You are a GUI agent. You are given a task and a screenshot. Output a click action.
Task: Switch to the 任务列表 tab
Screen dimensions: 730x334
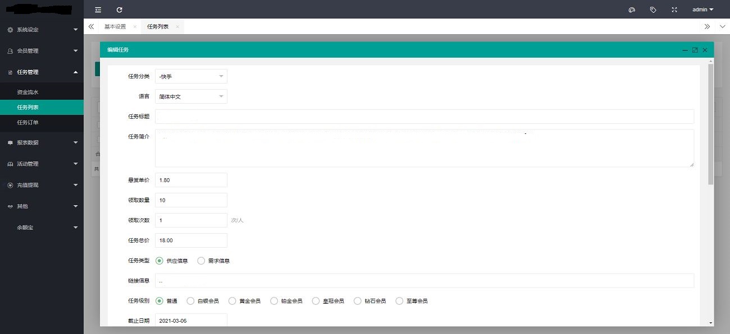click(158, 26)
